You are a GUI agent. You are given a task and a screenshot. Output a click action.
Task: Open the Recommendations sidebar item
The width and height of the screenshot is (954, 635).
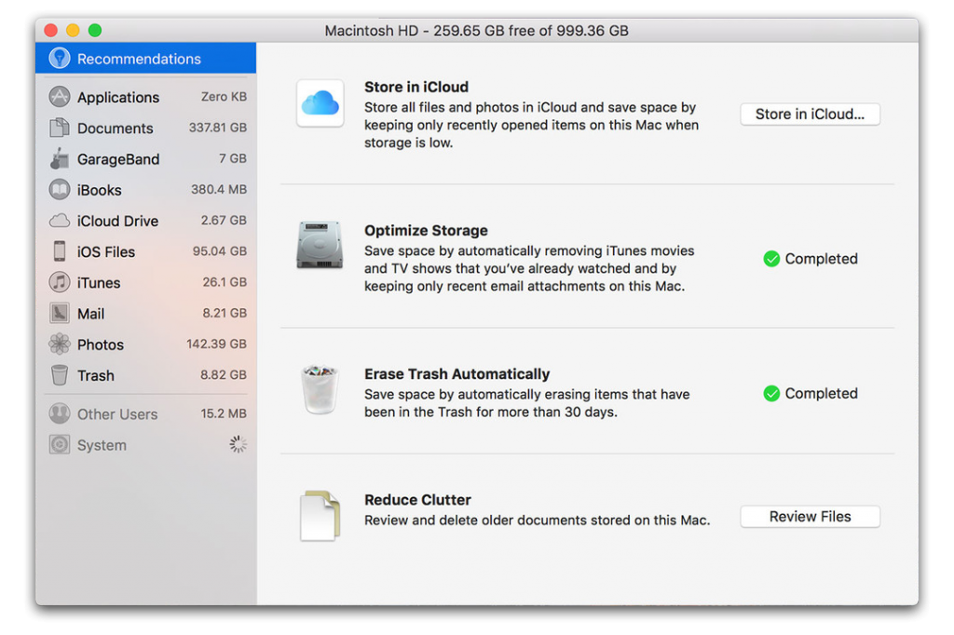point(146,59)
